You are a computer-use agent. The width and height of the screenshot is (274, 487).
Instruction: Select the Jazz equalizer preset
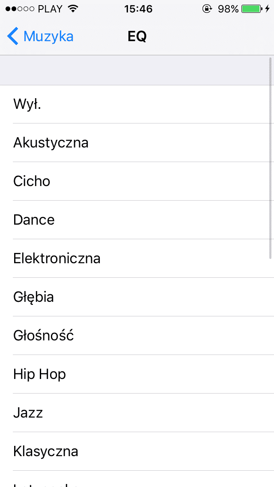(x=137, y=413)
